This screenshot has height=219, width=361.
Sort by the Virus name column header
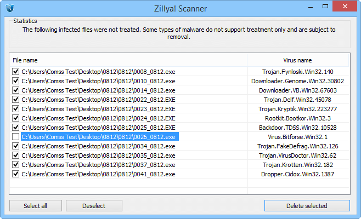point(298,60)
